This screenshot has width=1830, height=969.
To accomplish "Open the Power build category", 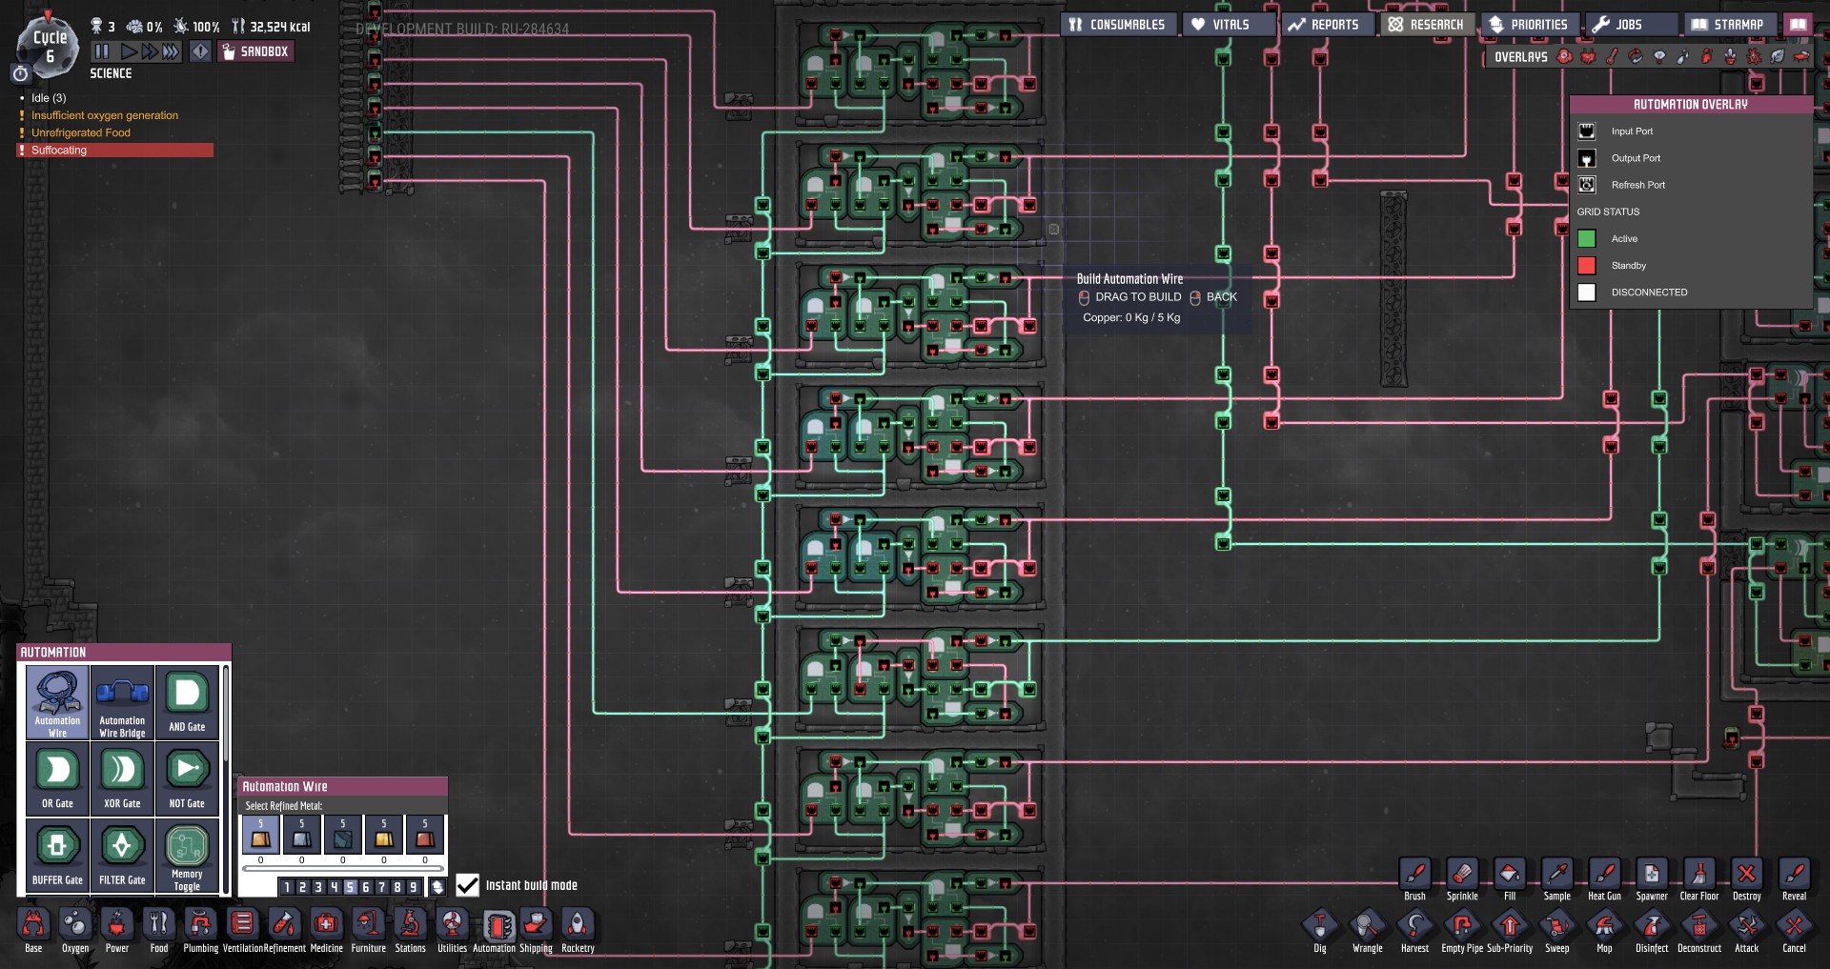I will click(117, 928).
